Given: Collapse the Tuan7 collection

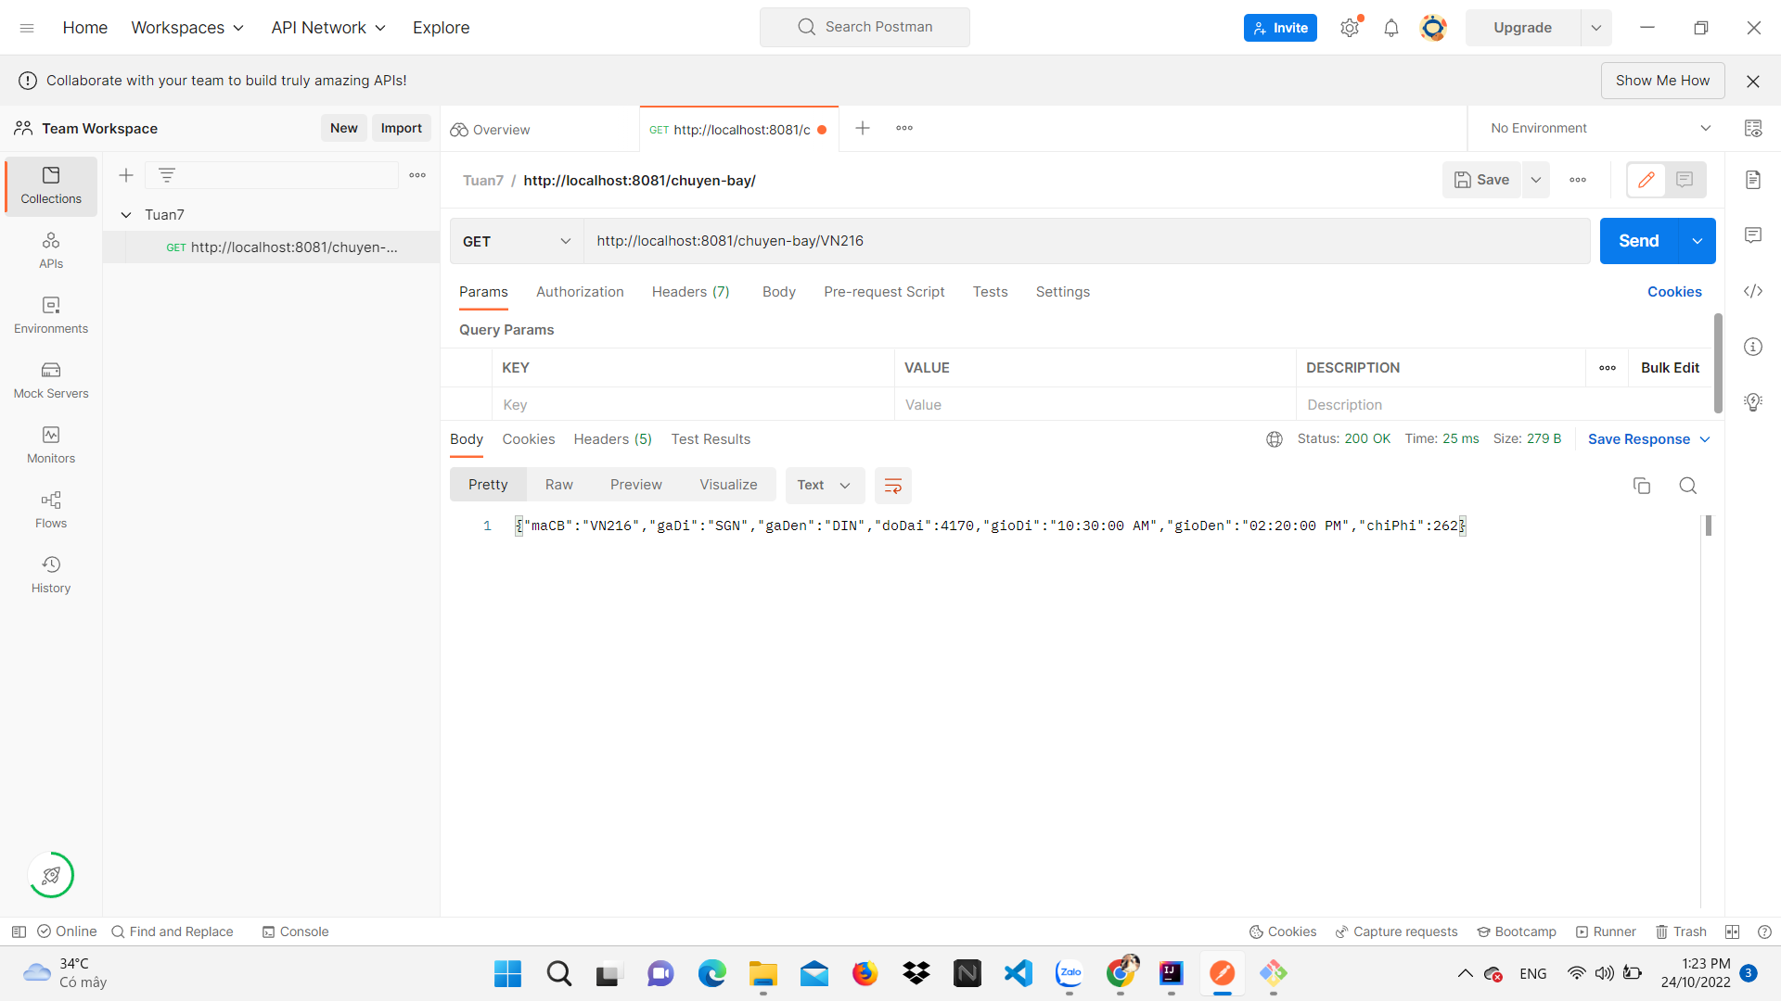Looking at the screenshot, I should pos(126,215).
